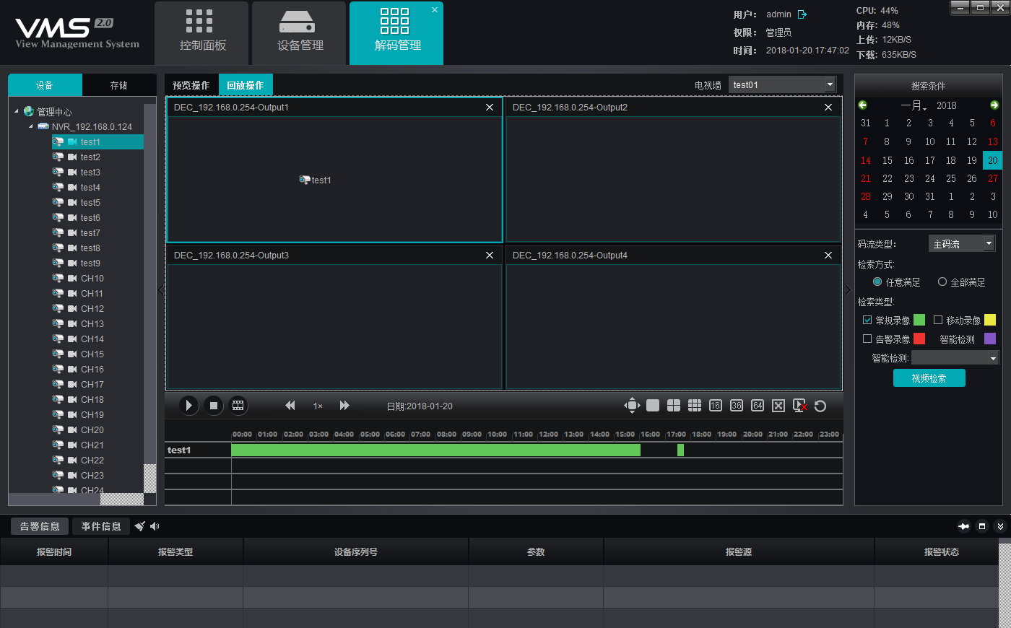Check the 常规录像 checkbox

click(867, 320)
